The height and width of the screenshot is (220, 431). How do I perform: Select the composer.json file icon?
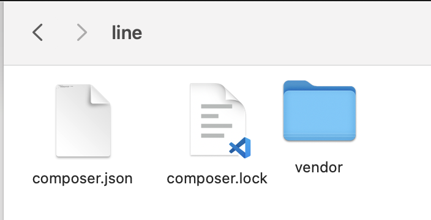tap(83, 121)
